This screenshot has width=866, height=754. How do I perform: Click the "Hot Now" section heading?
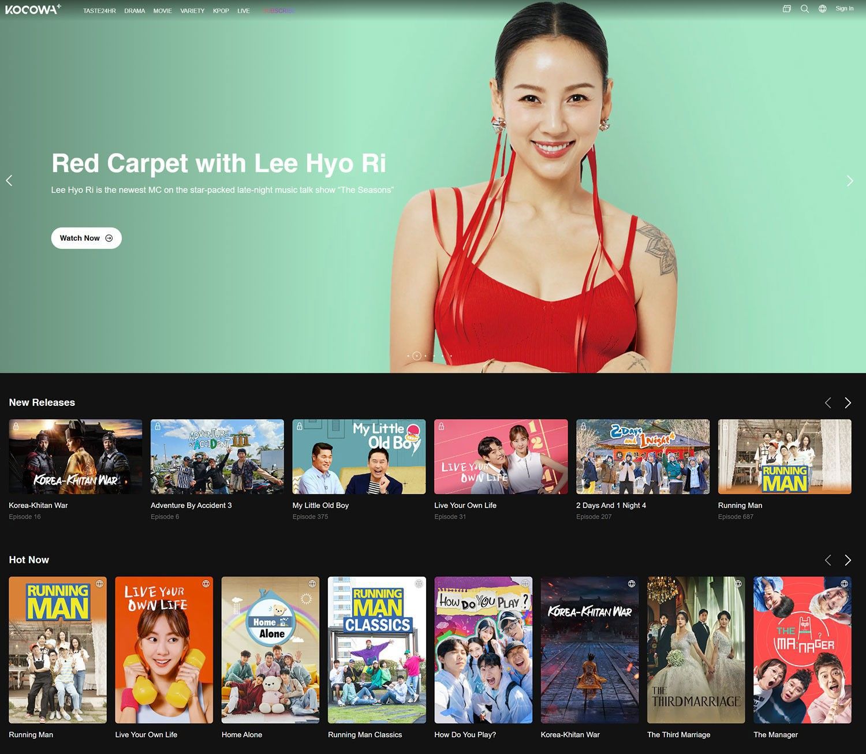tap(29, 560)
